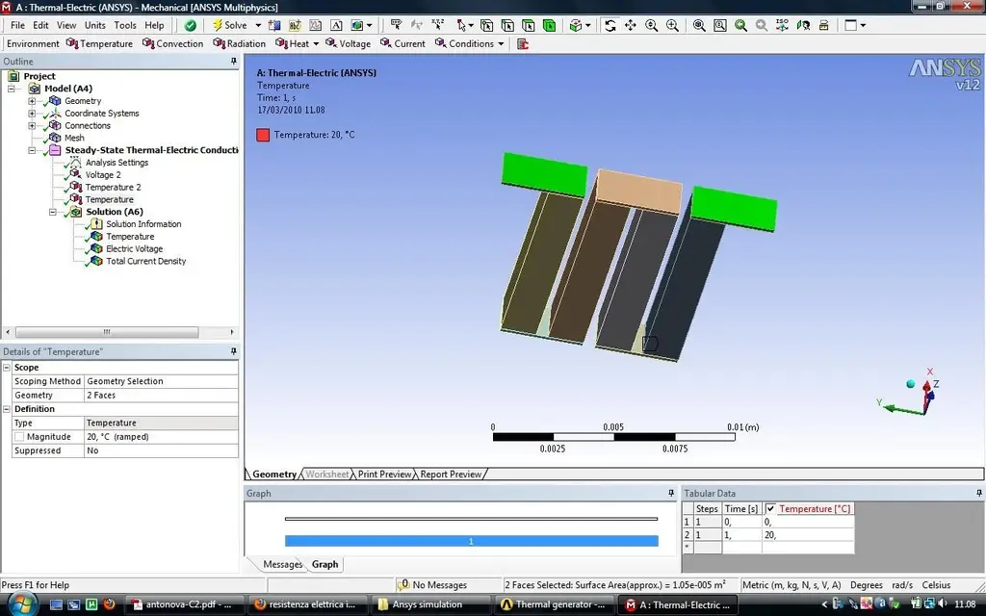Click the Zoom To Fit icon

[699, 25]
